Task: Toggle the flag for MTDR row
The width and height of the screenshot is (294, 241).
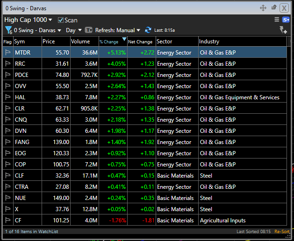Action: [x=7, y=53]
